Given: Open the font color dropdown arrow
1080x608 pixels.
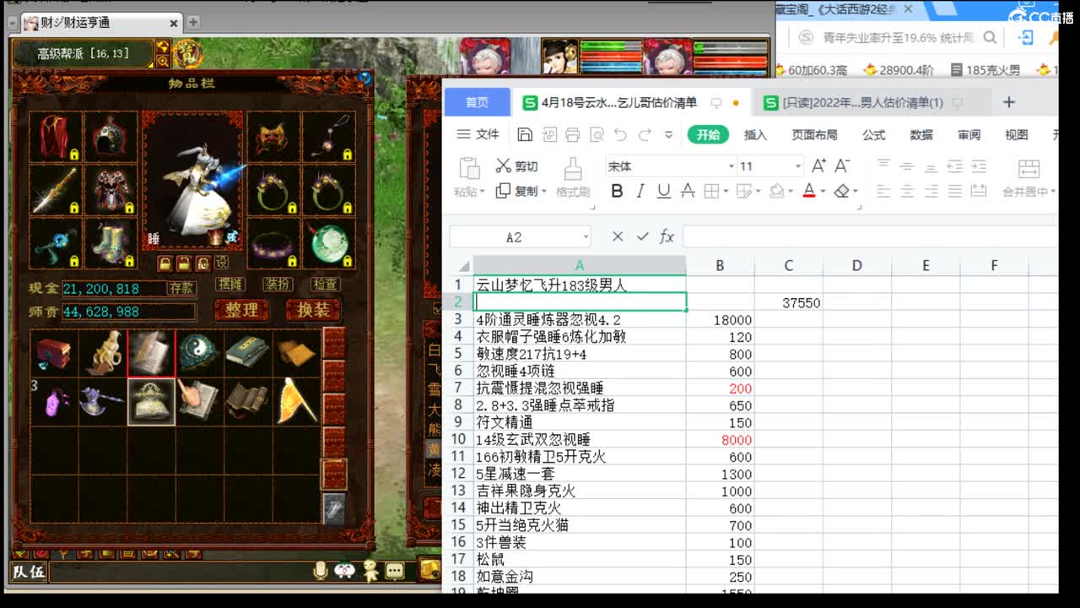Looking at the screenshot, I should (x=823, y=192).
